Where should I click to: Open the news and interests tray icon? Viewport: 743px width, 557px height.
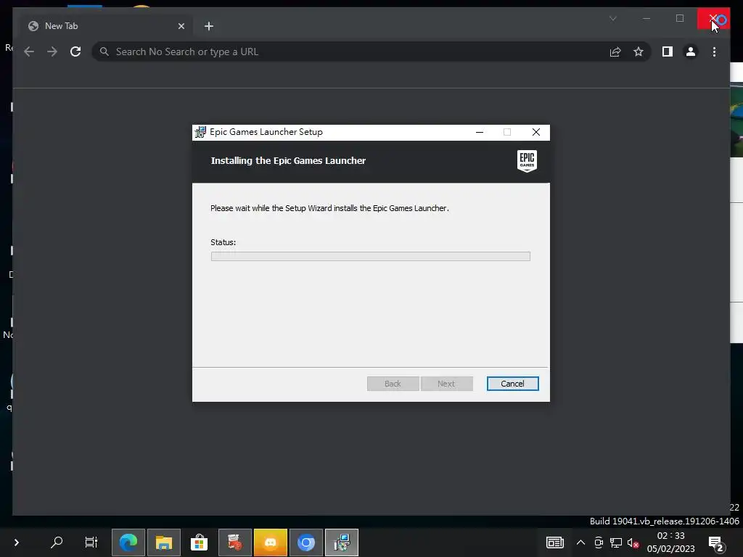(555, 542)
